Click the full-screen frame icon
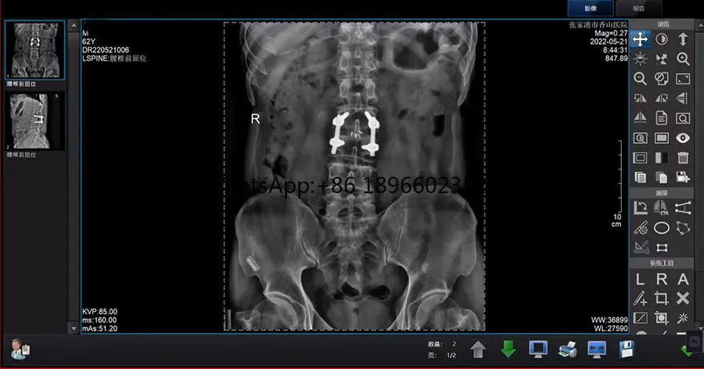The image size is (704, 369). click(x=682, y=78)
